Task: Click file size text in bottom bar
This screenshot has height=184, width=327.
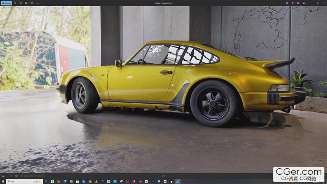Action: [x=41, y=176]
